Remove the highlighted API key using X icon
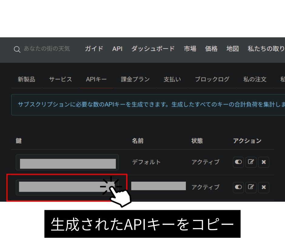Screen dimensions: 285x239 [x=263, y=187]
